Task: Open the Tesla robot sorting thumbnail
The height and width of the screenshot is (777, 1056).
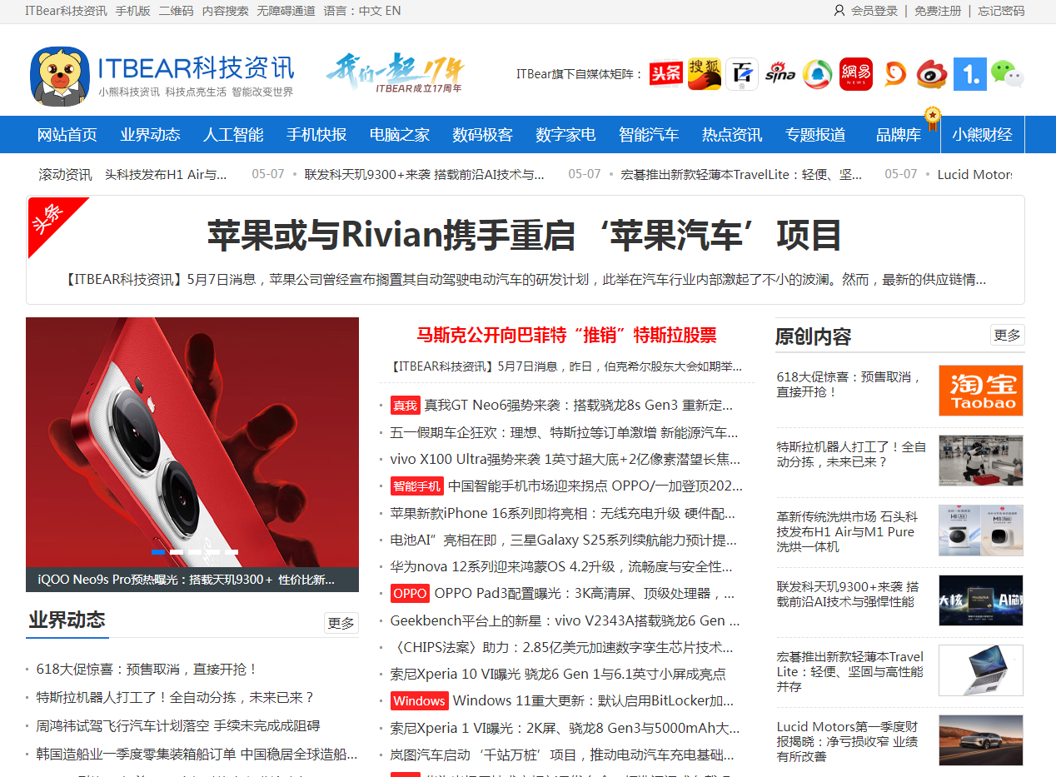Action: tap(981, 461)
